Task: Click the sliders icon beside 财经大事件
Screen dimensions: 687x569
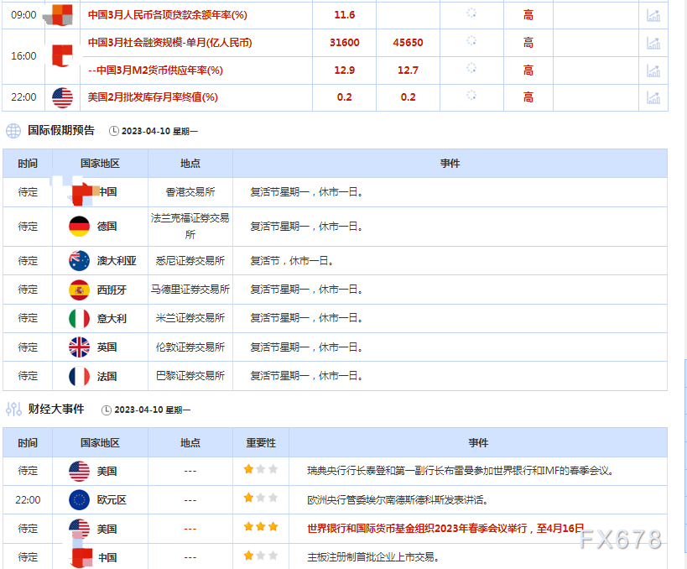Action: (13, 410)
